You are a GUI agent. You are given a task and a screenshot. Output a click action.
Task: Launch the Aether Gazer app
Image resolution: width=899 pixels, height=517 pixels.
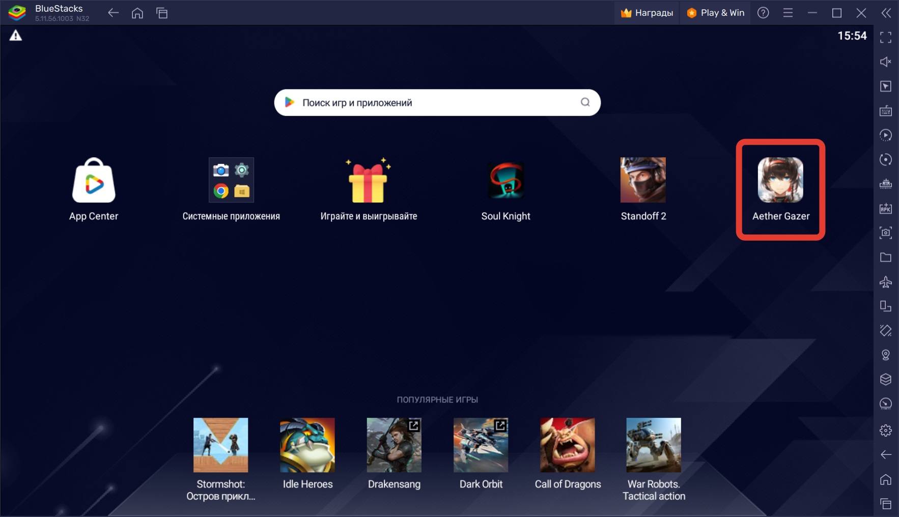point(780,180)
